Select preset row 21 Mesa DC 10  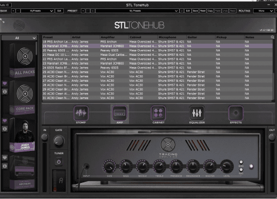pos(157,55)
